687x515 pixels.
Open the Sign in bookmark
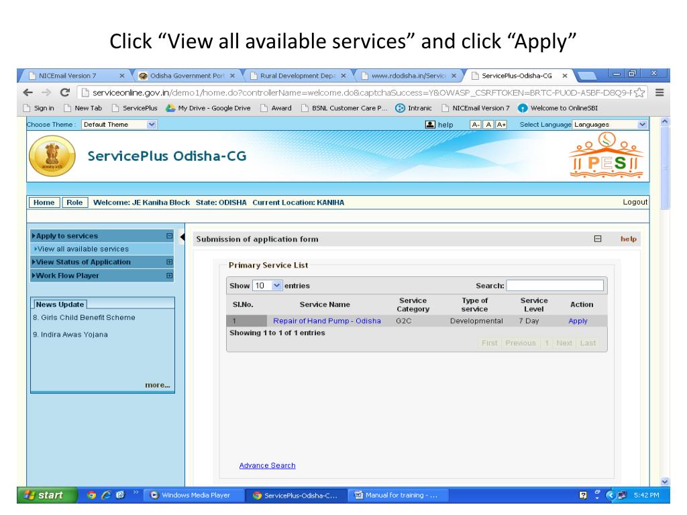[x=39, y=108]
